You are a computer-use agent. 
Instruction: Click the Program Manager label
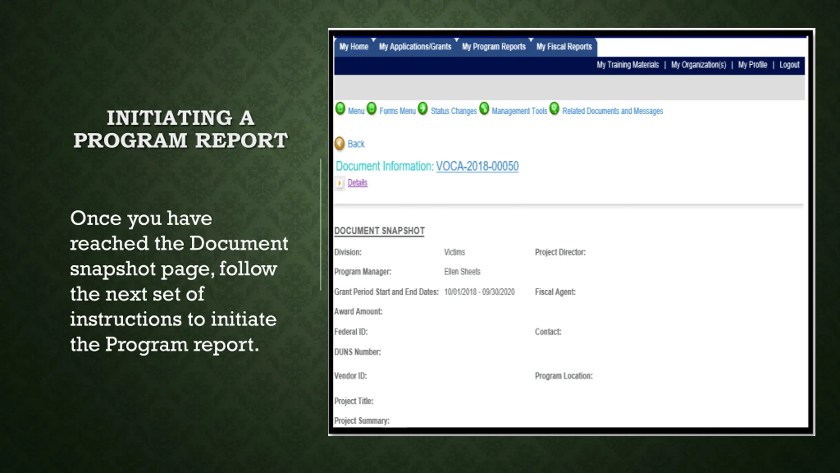pyautogui.click(x=363, y=272)
